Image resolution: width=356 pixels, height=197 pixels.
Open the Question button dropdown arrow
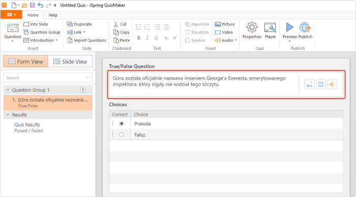click(x=12, y=41)
